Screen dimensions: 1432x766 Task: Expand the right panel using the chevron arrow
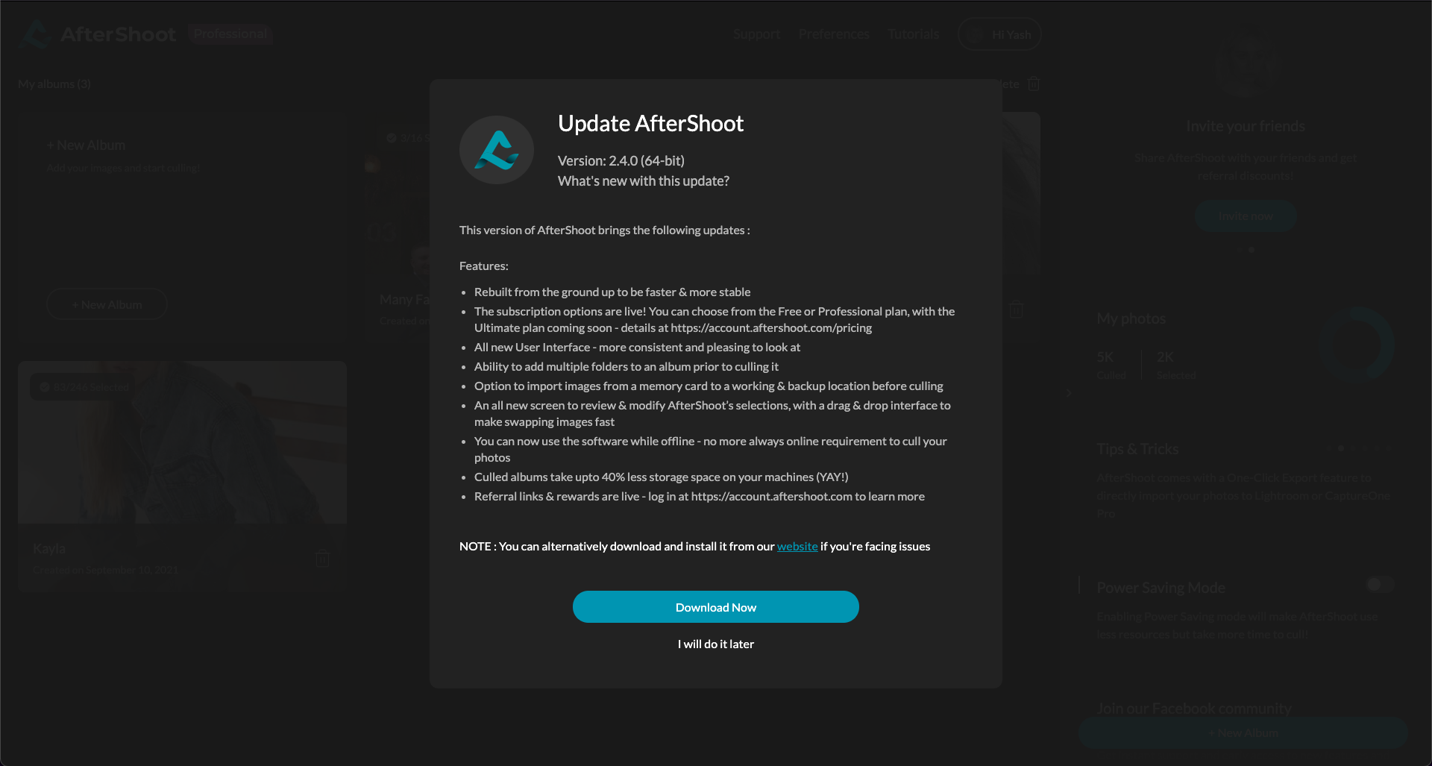[1069, 393]
